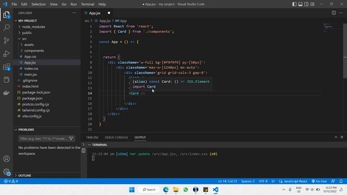This screenshot has height=195, width=347.
Task: Click Ln 14, Col 23 in status bar
Action: 228,181
